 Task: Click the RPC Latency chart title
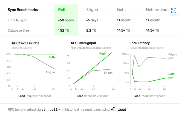[x=140, y=43]
